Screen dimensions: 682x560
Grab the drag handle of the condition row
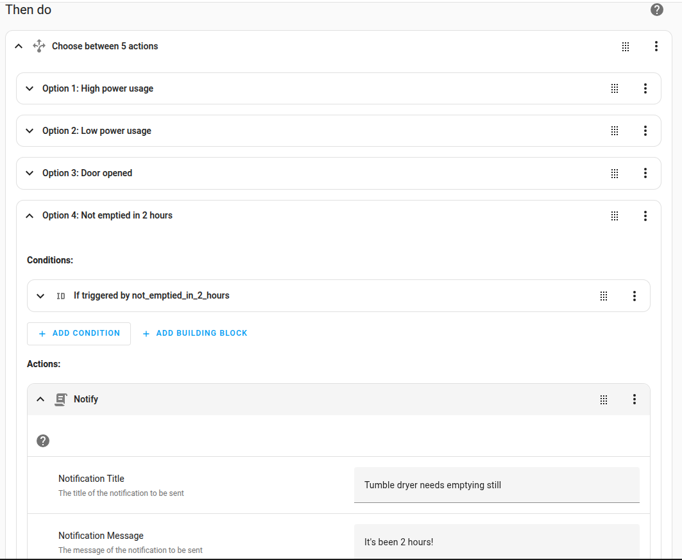603,295
